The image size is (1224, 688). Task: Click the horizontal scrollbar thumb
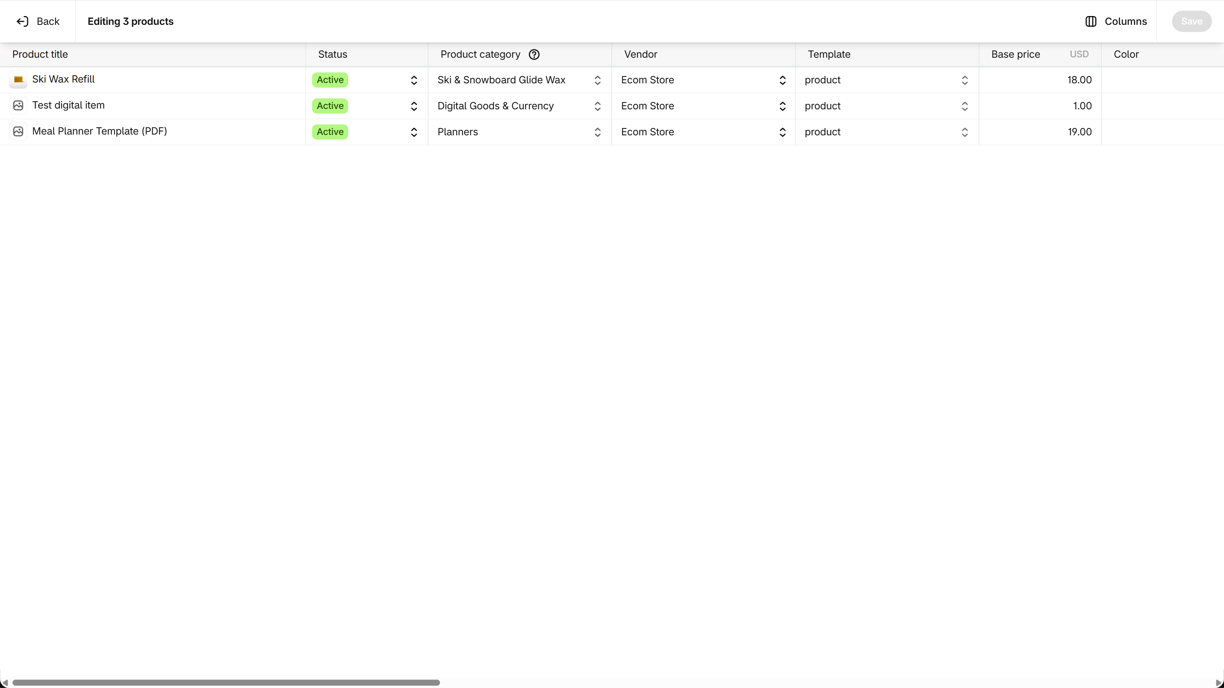226,683
